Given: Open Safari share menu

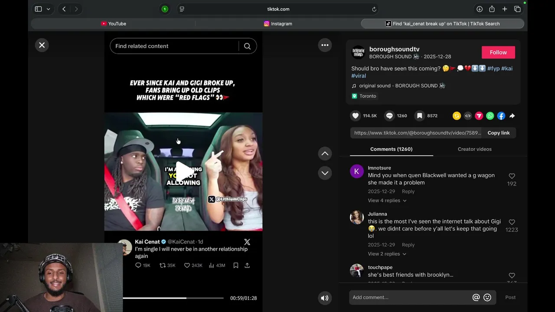Looking at the screenshot, I should 492,9.
